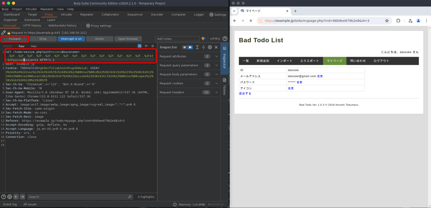The height and width of the screenshot is (208, 431).
Task: Switch to the Repeater tab
Action: 87,14
